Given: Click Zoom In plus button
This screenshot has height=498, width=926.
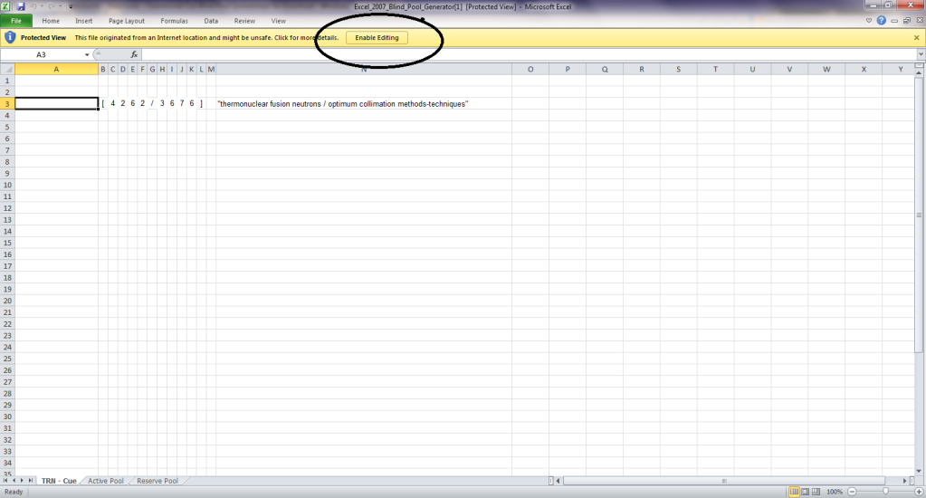Looking at the screenshot, I should pyautogui.click(x=919, y=492).
